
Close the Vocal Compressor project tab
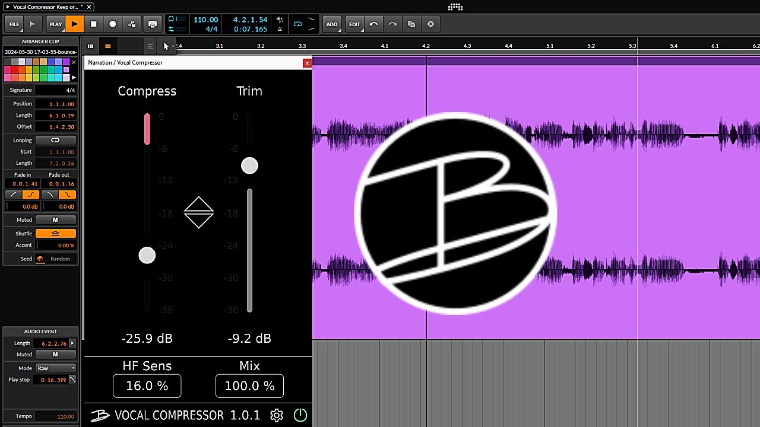click(89, 7)
